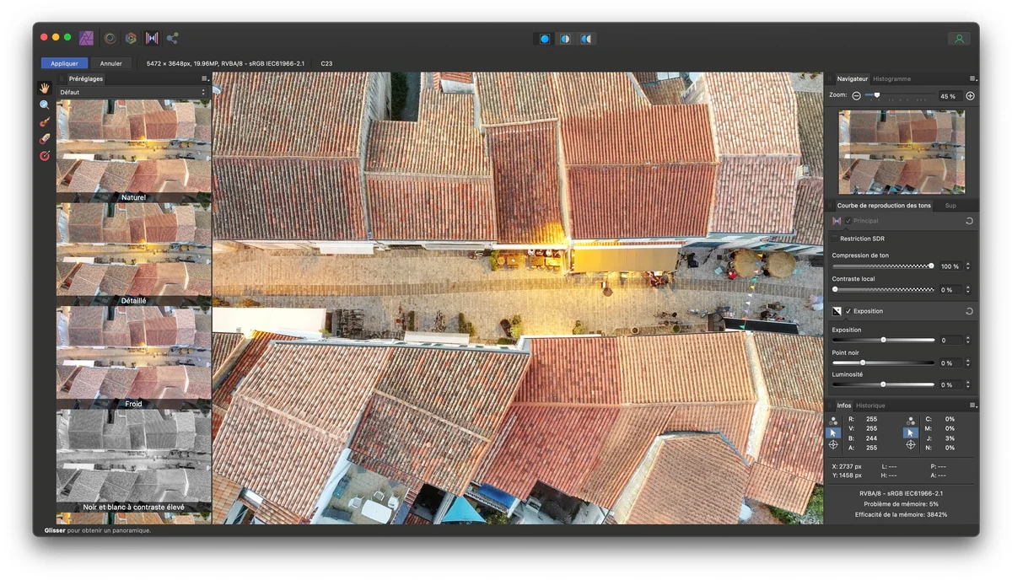
Task: Click the Exposition section icon
Action: coord(837,311)
